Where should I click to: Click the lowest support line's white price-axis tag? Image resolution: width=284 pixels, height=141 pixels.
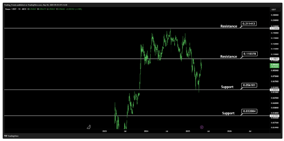pyautogui.click(x=274, y=116)
